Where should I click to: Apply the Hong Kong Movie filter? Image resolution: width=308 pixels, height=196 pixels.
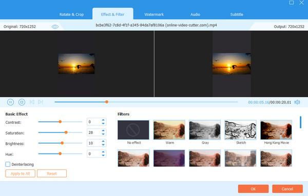pyautogui.click(x=276, y=130)
